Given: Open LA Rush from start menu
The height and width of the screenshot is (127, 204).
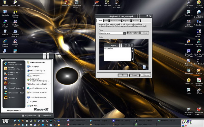Looking at the screenshot, I should pos(14,98).
